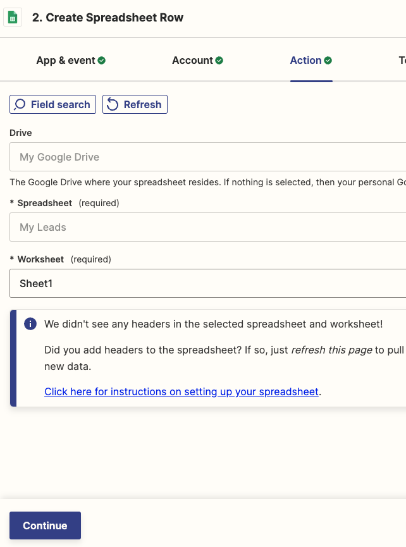Image resolution: width=406 pixels, height=547 pixels.
Task: Open the App & event tab
Action: [71, 60]
